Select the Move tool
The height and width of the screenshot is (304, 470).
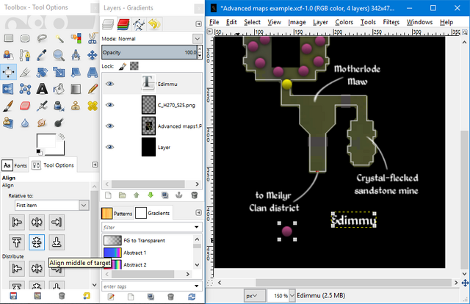point(93,55)
